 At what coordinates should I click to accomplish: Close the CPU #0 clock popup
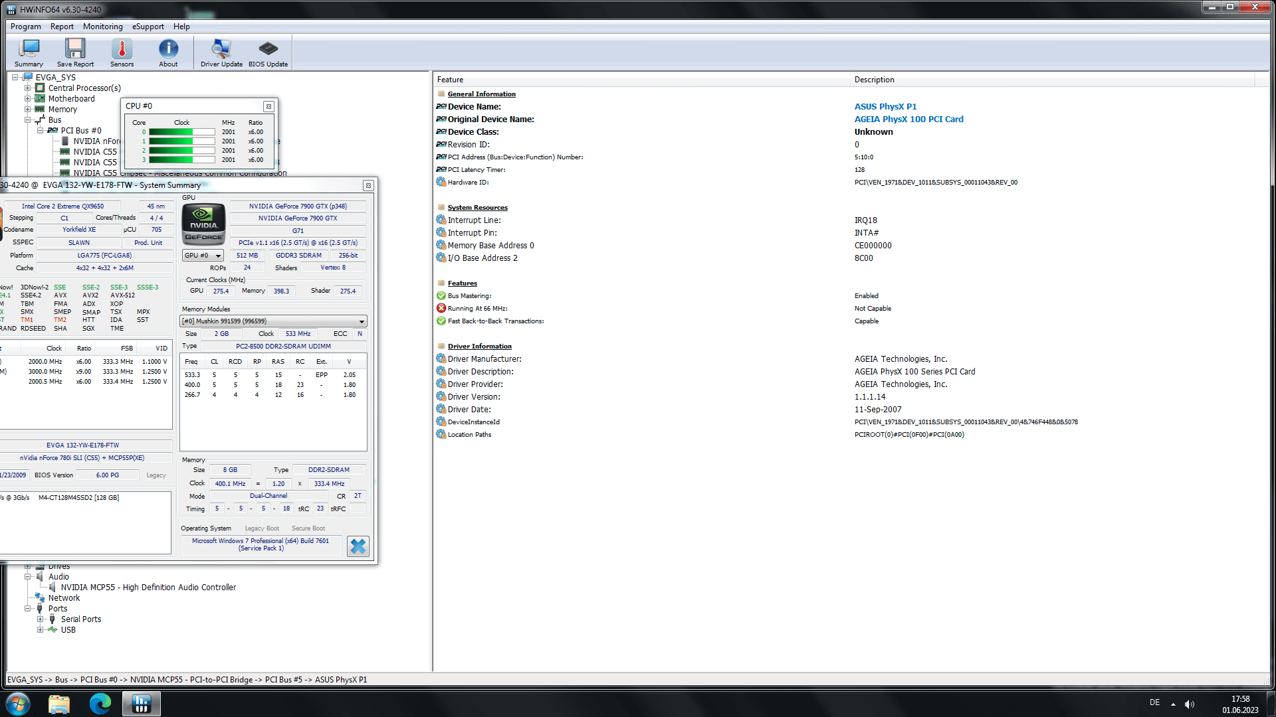[x=268, y=106]
